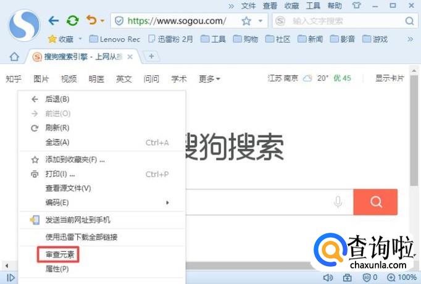Expand more bookmarks with double chevron

(x=410, y=39)
